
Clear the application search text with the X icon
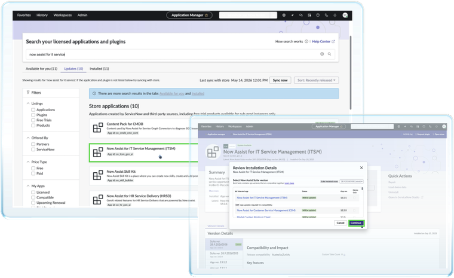[322, 54]
